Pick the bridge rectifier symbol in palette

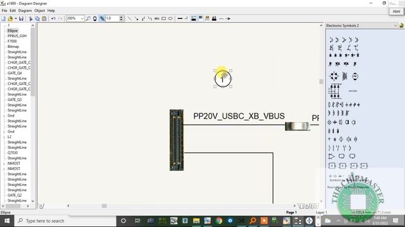pyautogui.click(x=333, y=76)
